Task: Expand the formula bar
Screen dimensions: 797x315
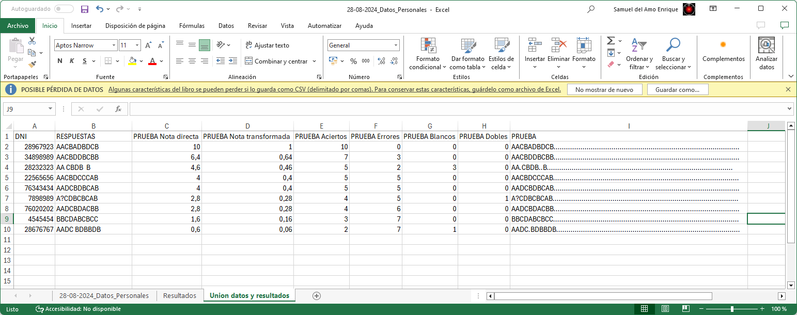Action: 789,109
